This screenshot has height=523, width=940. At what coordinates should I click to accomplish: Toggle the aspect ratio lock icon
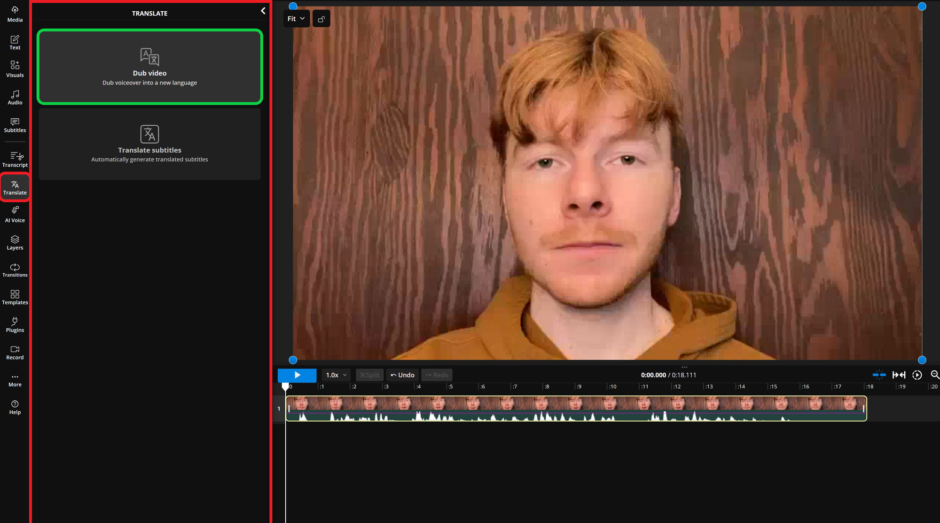[x=321, y=19]
